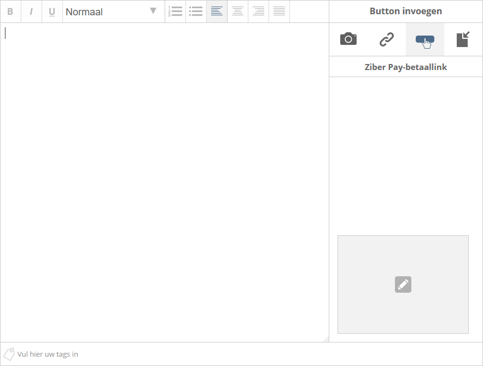
Task: Click the chain link icon
Action: (x=387, y=39)
